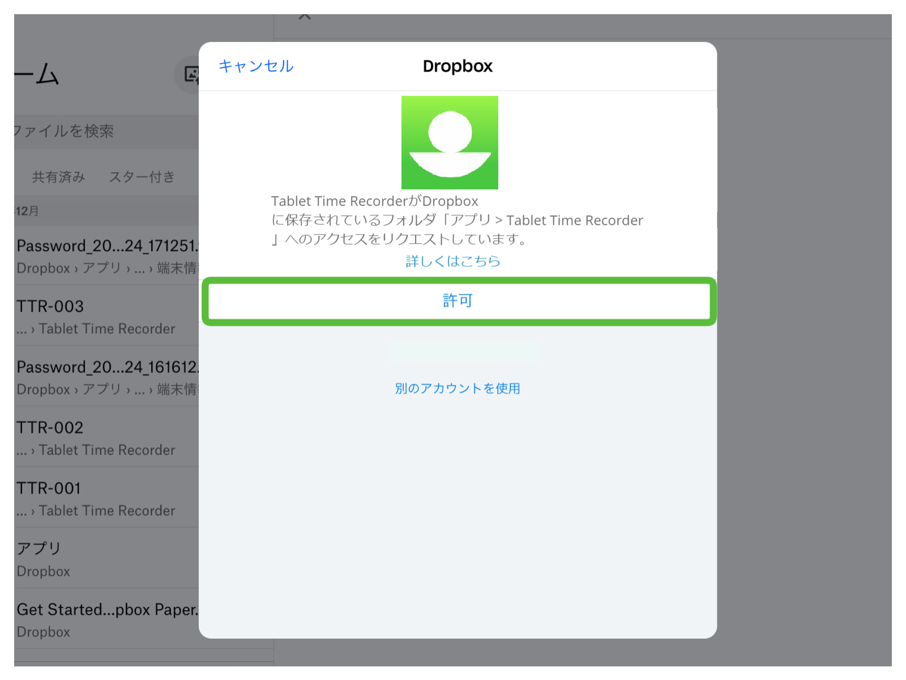
Task: Open the Password_20...24_161612 file
Action: (106, 377)
